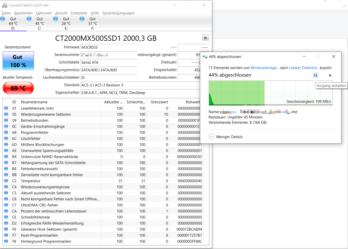
Task: Click status icon of Wiederzugewiesene Sektoren row
Action: 6,114
